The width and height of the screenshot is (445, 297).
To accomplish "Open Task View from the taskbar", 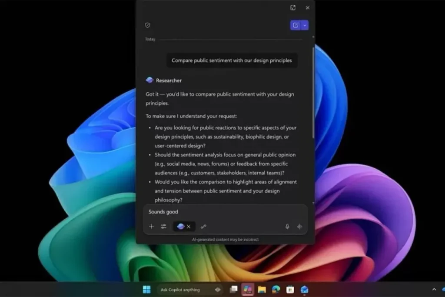I will coord(234,290).
